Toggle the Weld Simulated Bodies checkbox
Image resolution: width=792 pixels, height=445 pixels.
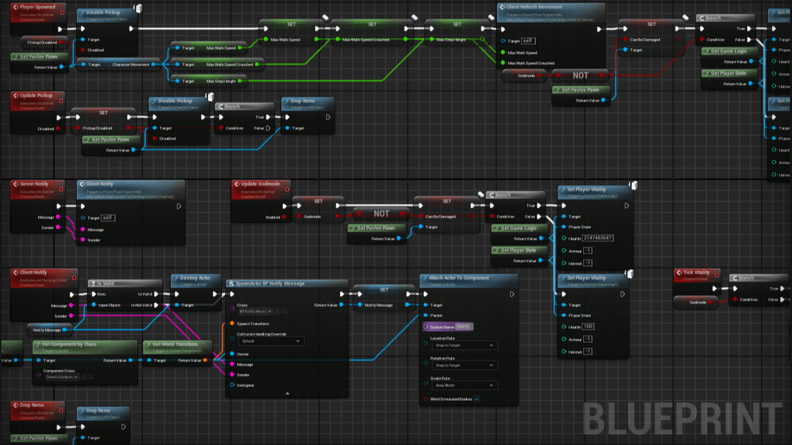click(476, 399)
